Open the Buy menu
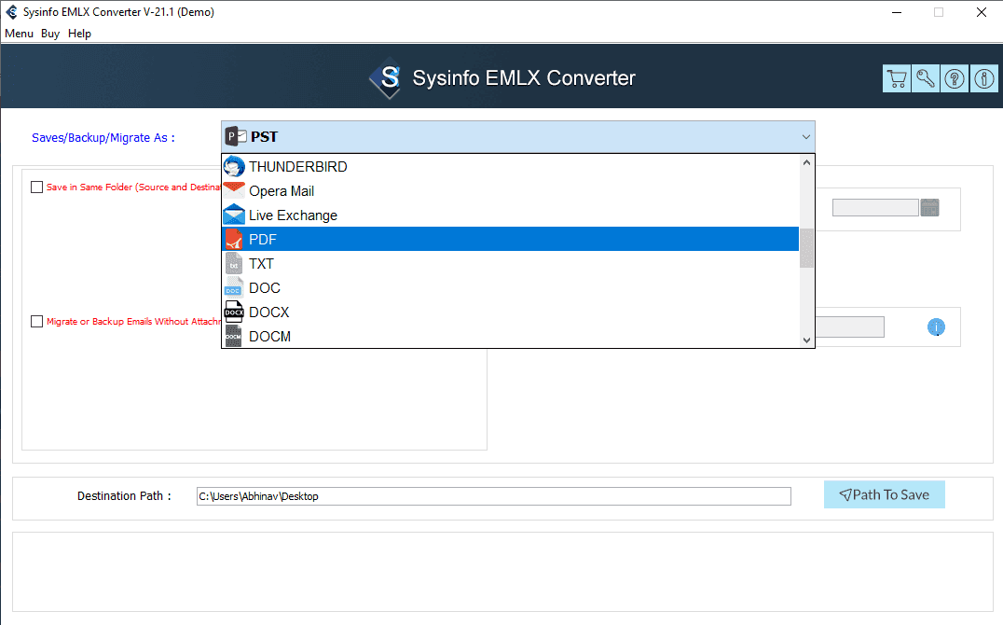Viewport: 1003px width, 625px height. [50, 34]
